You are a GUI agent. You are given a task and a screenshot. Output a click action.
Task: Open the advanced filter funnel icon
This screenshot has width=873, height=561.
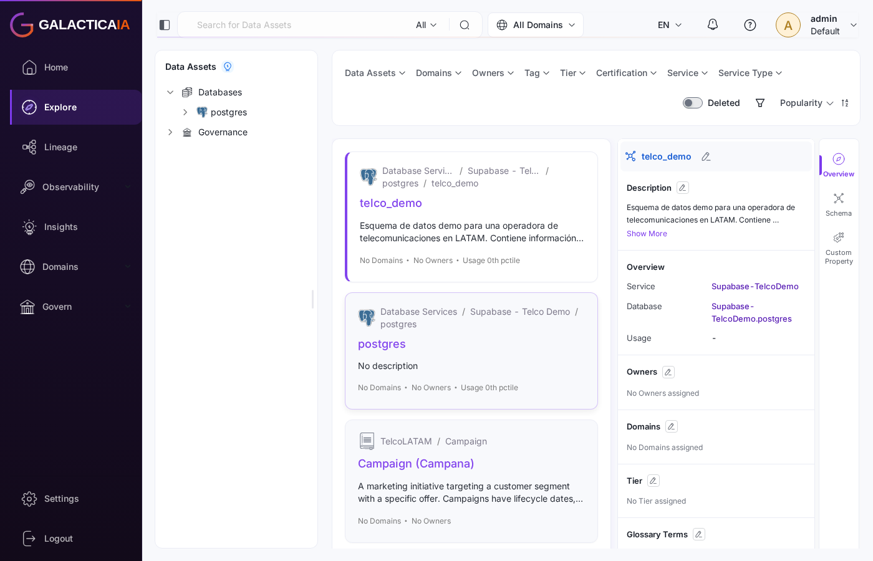(x=760, y=103)
